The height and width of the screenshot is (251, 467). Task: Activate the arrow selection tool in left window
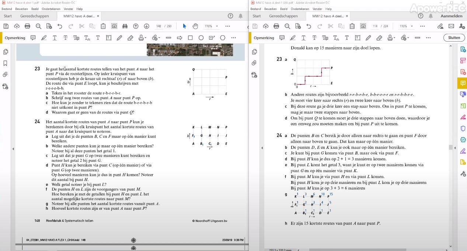pyautogui.click(x=185, y=26)
